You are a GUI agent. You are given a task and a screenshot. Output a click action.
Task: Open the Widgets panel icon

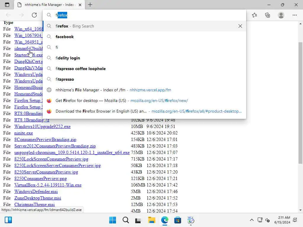click(8, 220)
